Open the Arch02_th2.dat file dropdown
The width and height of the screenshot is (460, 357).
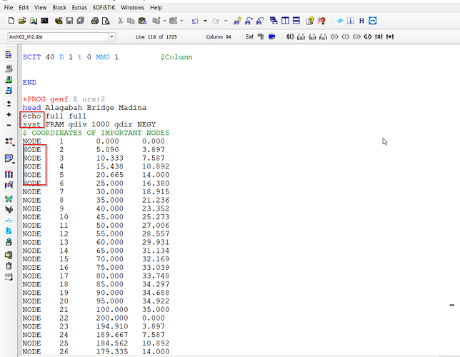pyautogui.click(x=111, y=37)
